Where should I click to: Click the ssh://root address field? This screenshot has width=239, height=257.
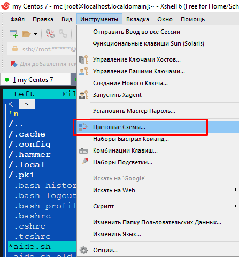click(x=42, y=49)
